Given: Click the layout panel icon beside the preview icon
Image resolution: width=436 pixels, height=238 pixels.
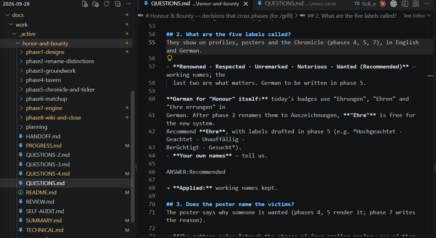Looking at the screenshot, I should pyautogui.click(x=415, y=4).
